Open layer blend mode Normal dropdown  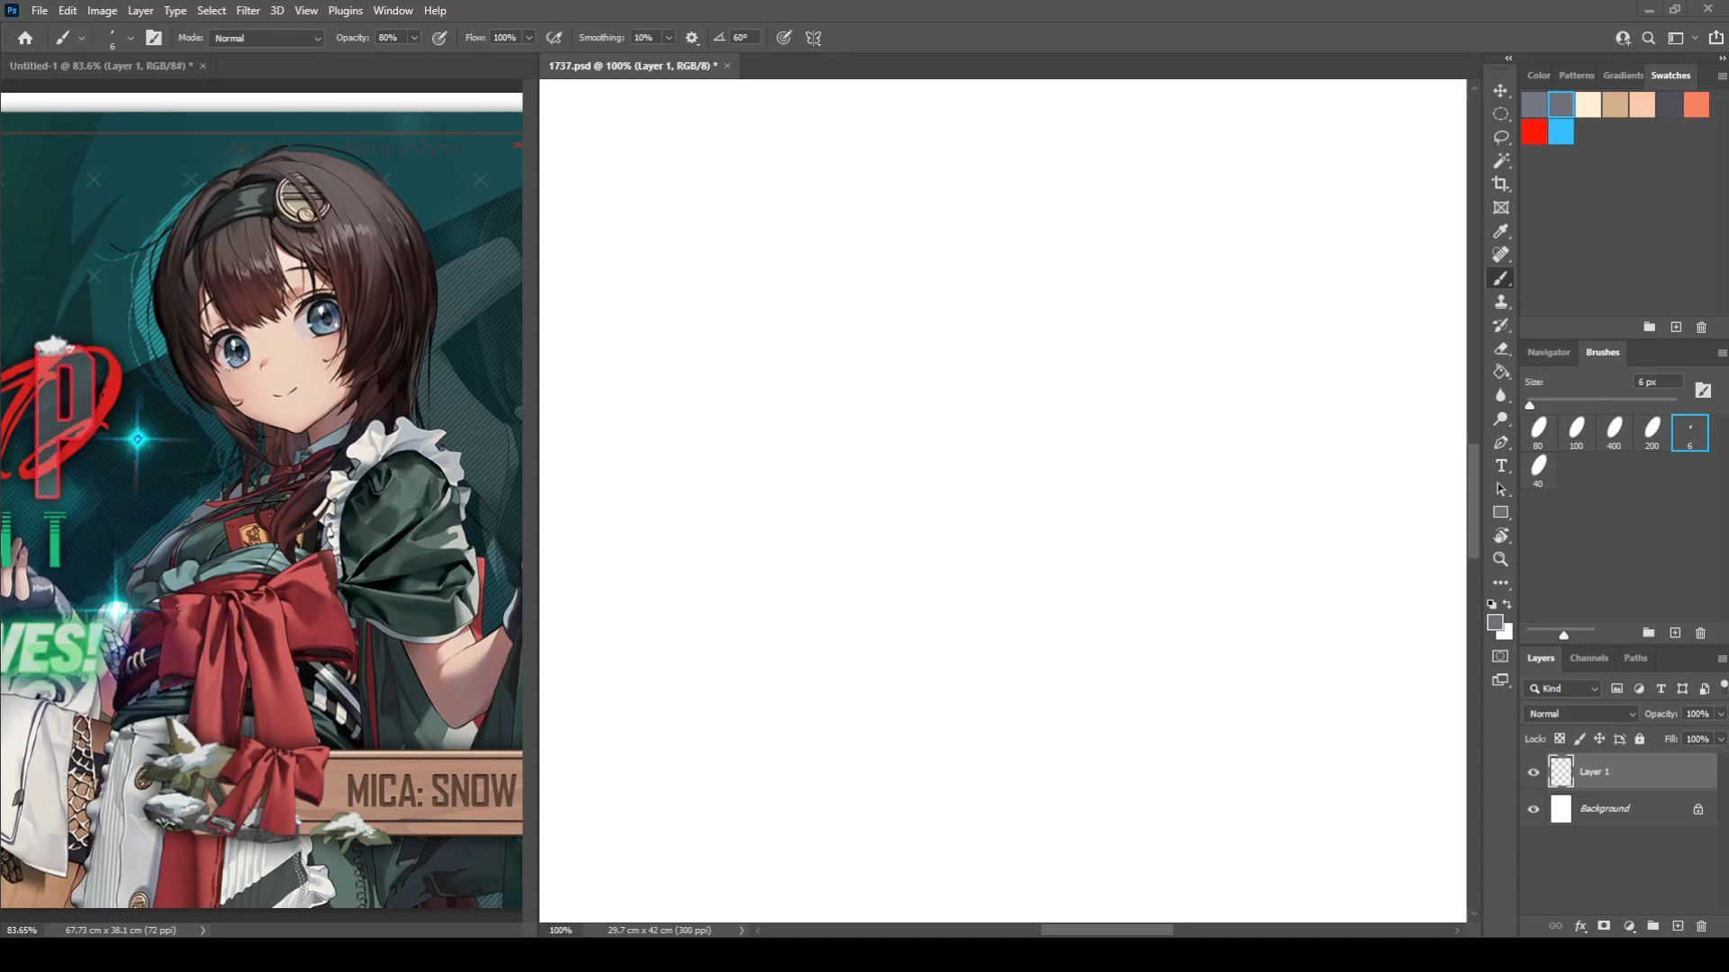(x=1581, y=714)
